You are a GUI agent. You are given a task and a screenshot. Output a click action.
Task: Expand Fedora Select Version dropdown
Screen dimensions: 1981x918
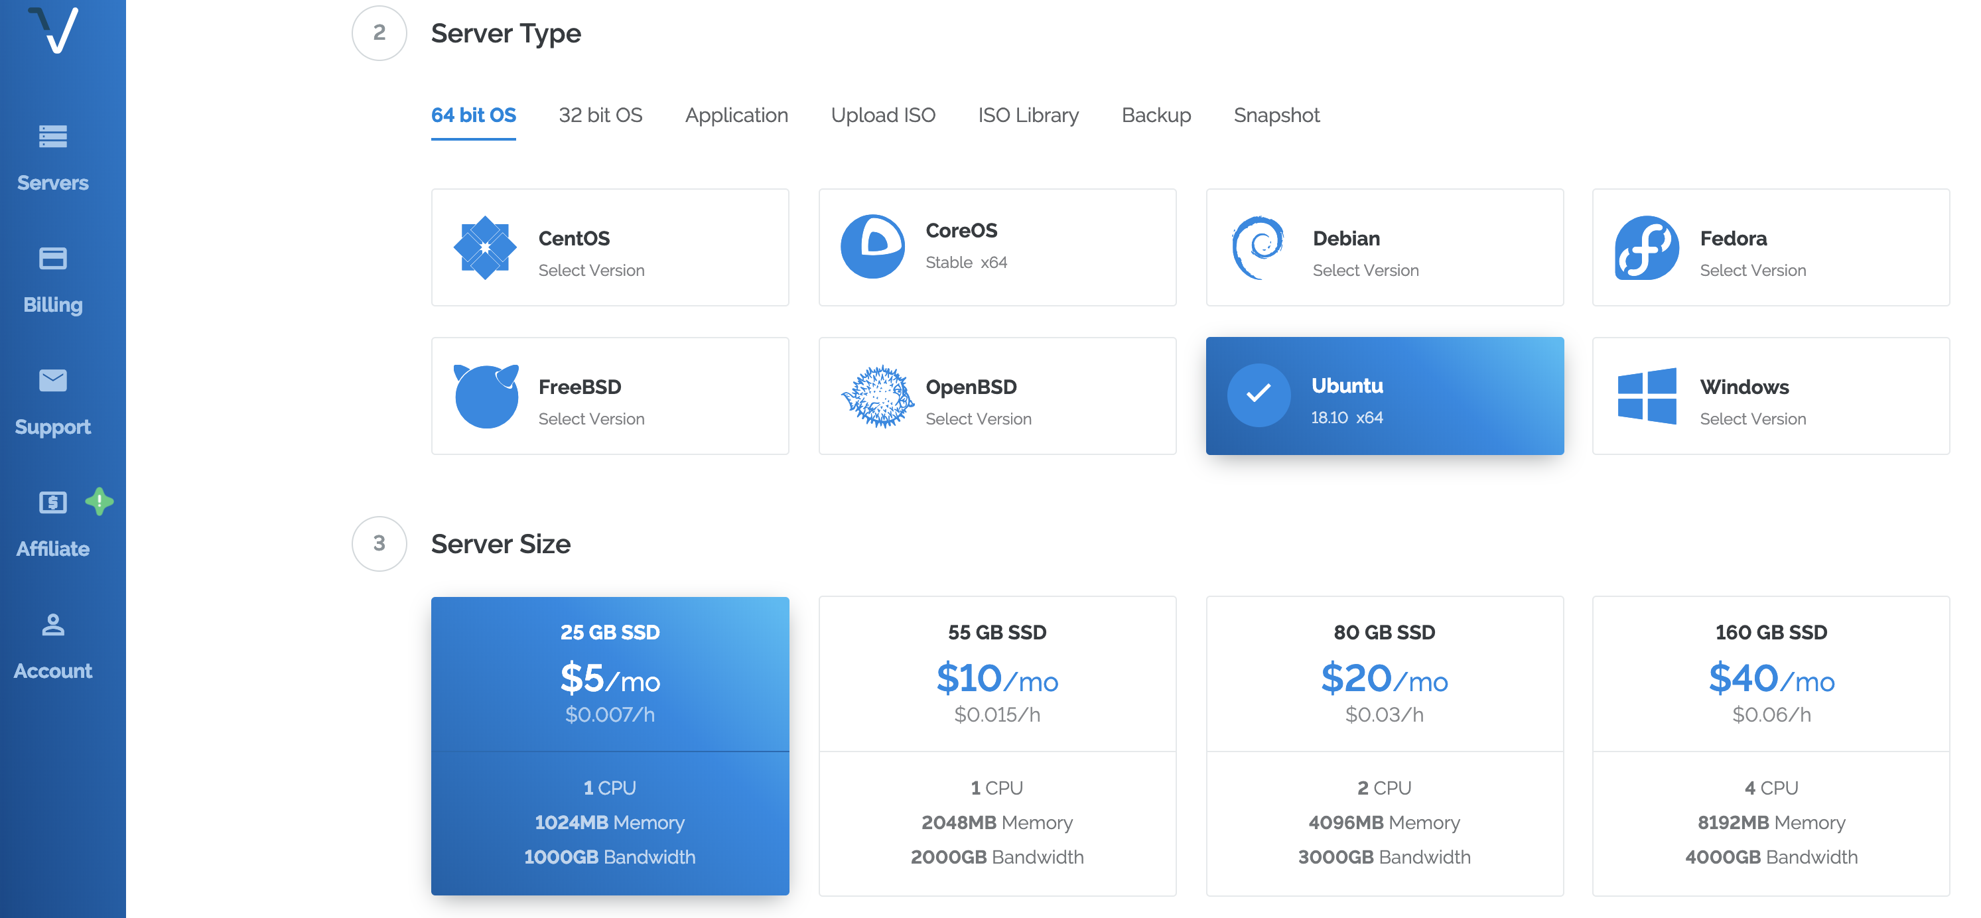click(1753, 271)
